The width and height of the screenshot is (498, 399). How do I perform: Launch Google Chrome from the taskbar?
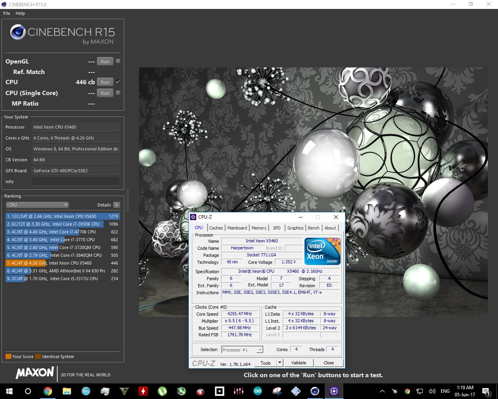tap(48, 391)
